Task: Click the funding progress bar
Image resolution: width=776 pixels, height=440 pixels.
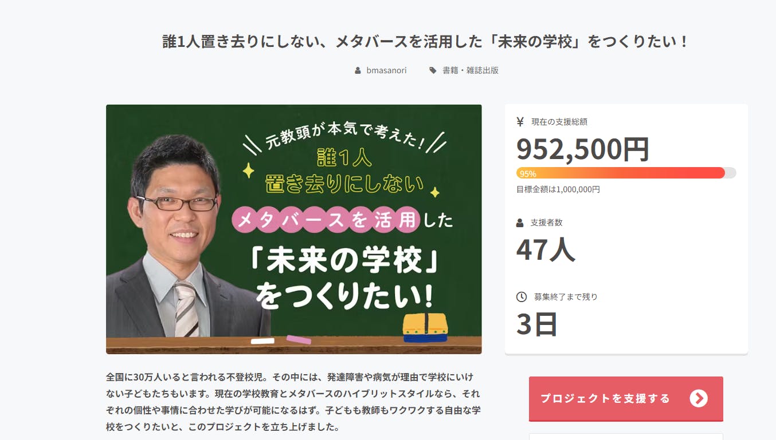Action: (x=626, y=173)
